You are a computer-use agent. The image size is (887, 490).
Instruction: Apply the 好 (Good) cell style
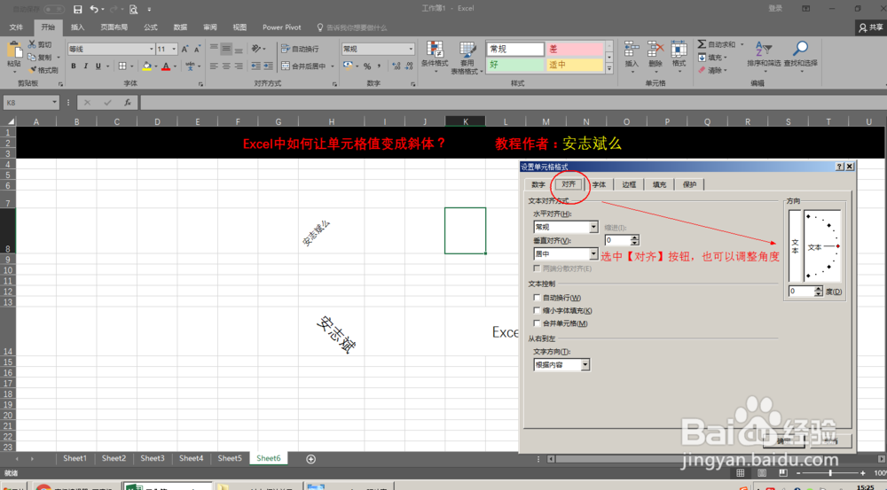pyautogui.click(x=515, y=65)
